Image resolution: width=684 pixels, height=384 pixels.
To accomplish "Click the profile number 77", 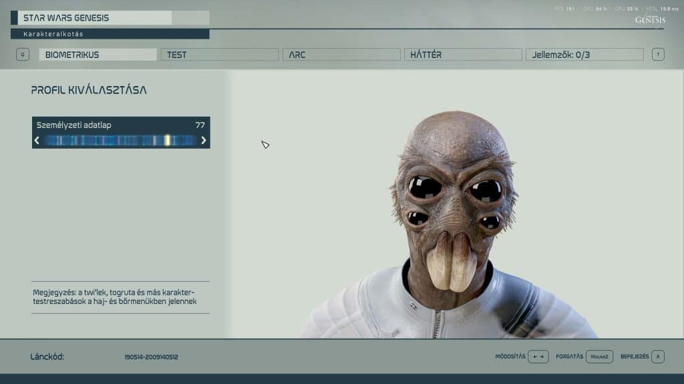I will coord(200,125).
